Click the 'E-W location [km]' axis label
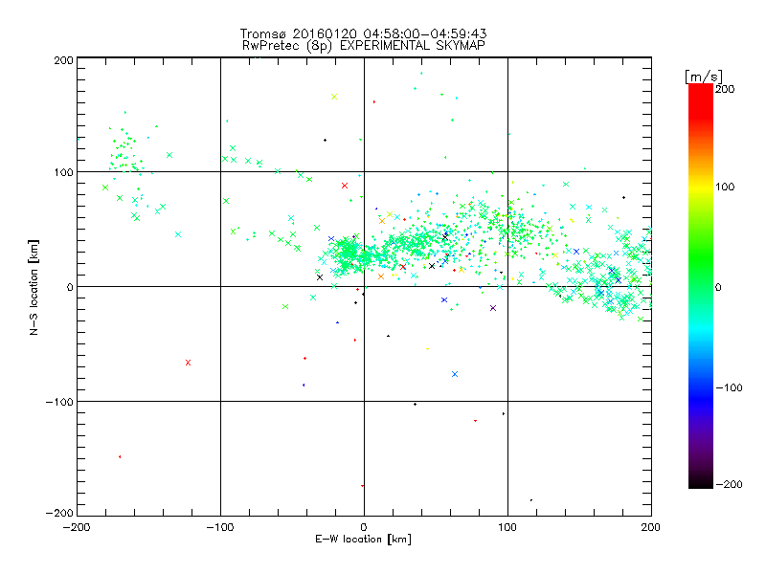 pos(363,540)
